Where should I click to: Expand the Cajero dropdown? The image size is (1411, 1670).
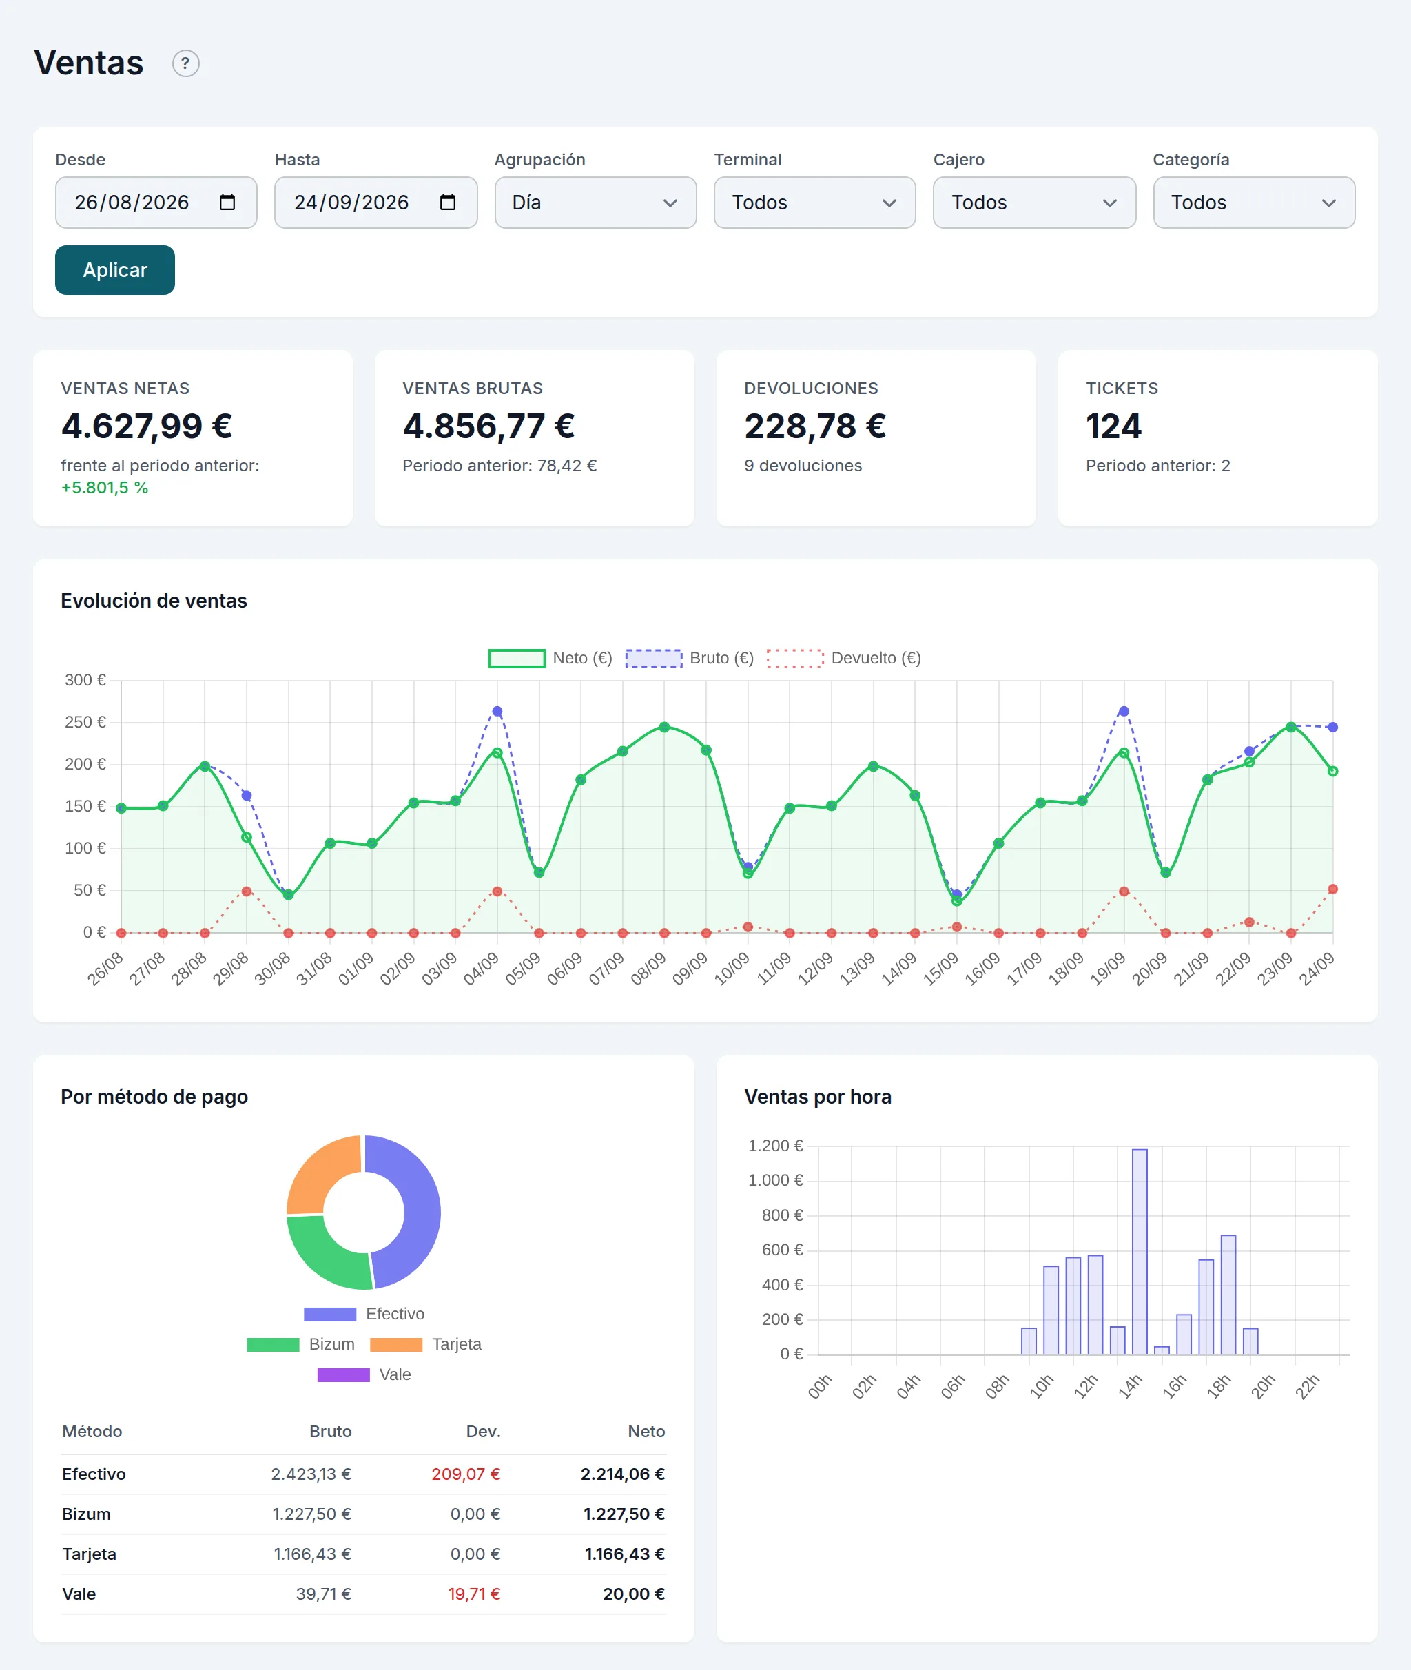click(x=1034, y=203)
